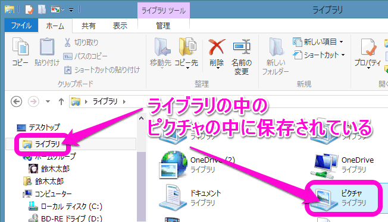Open recent locations dropdown arrow
This screenshot has height=222, width=388.
click(x=48, y=102)
